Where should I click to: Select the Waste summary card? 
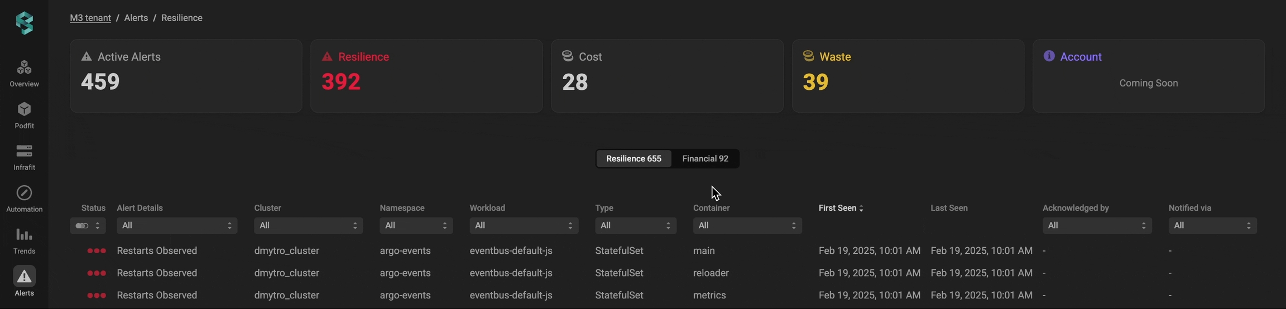908,76
